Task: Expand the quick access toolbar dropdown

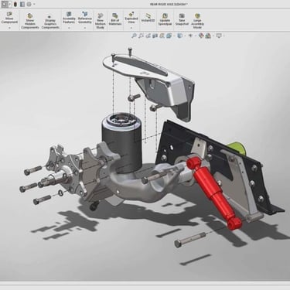Action: pyautogui.click(x=34, y=4)
